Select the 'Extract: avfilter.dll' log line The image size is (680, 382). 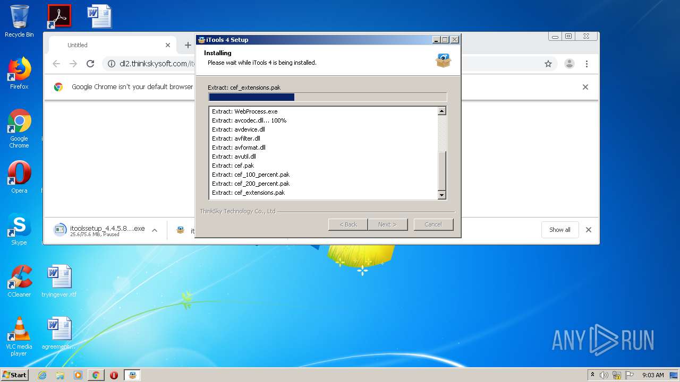tap(236, 138)
